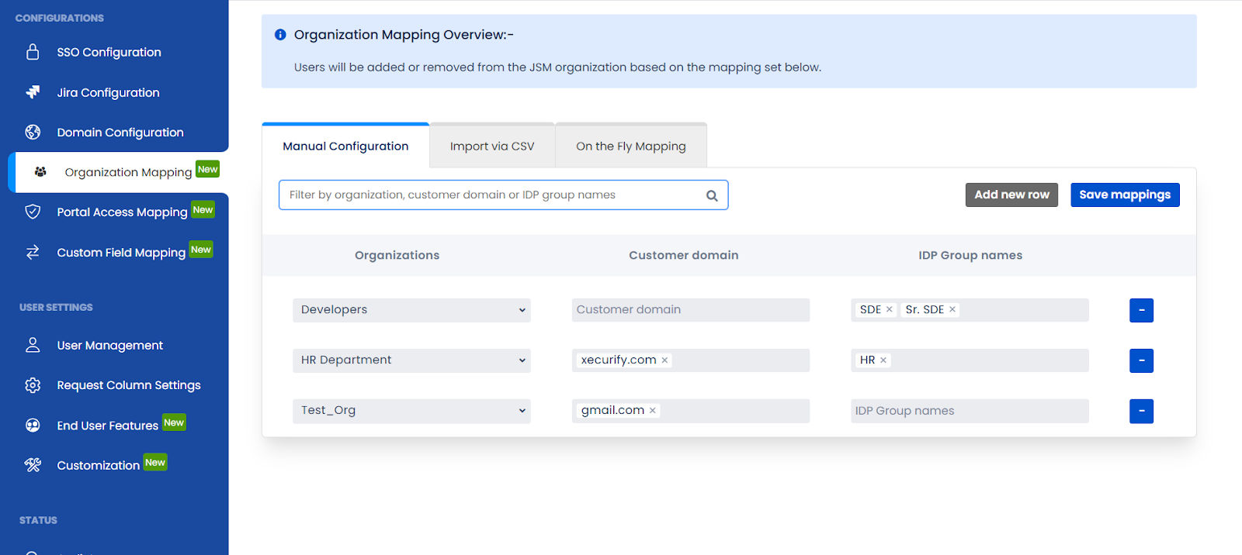The image size is (1242, 555).
Task: Remove the gmail.com domain tag
Action: click(653, 410)
